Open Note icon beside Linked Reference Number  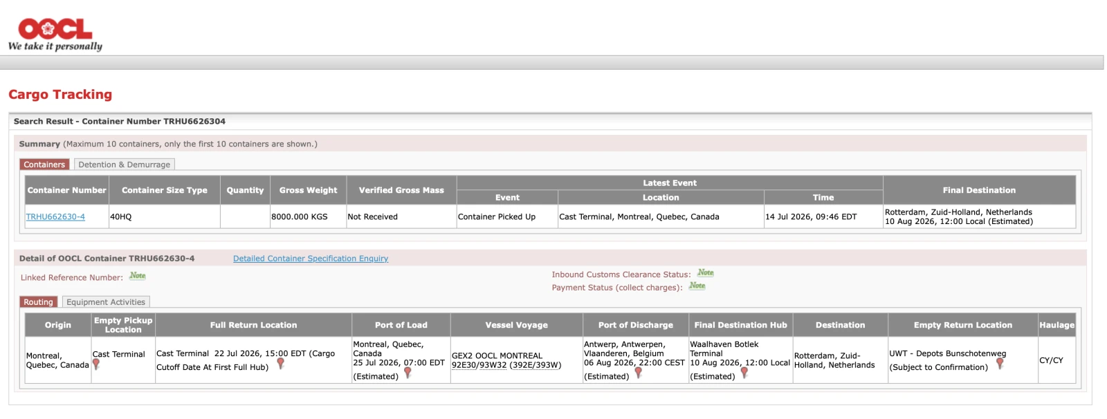pyautogui.click(x=138, y=276)
